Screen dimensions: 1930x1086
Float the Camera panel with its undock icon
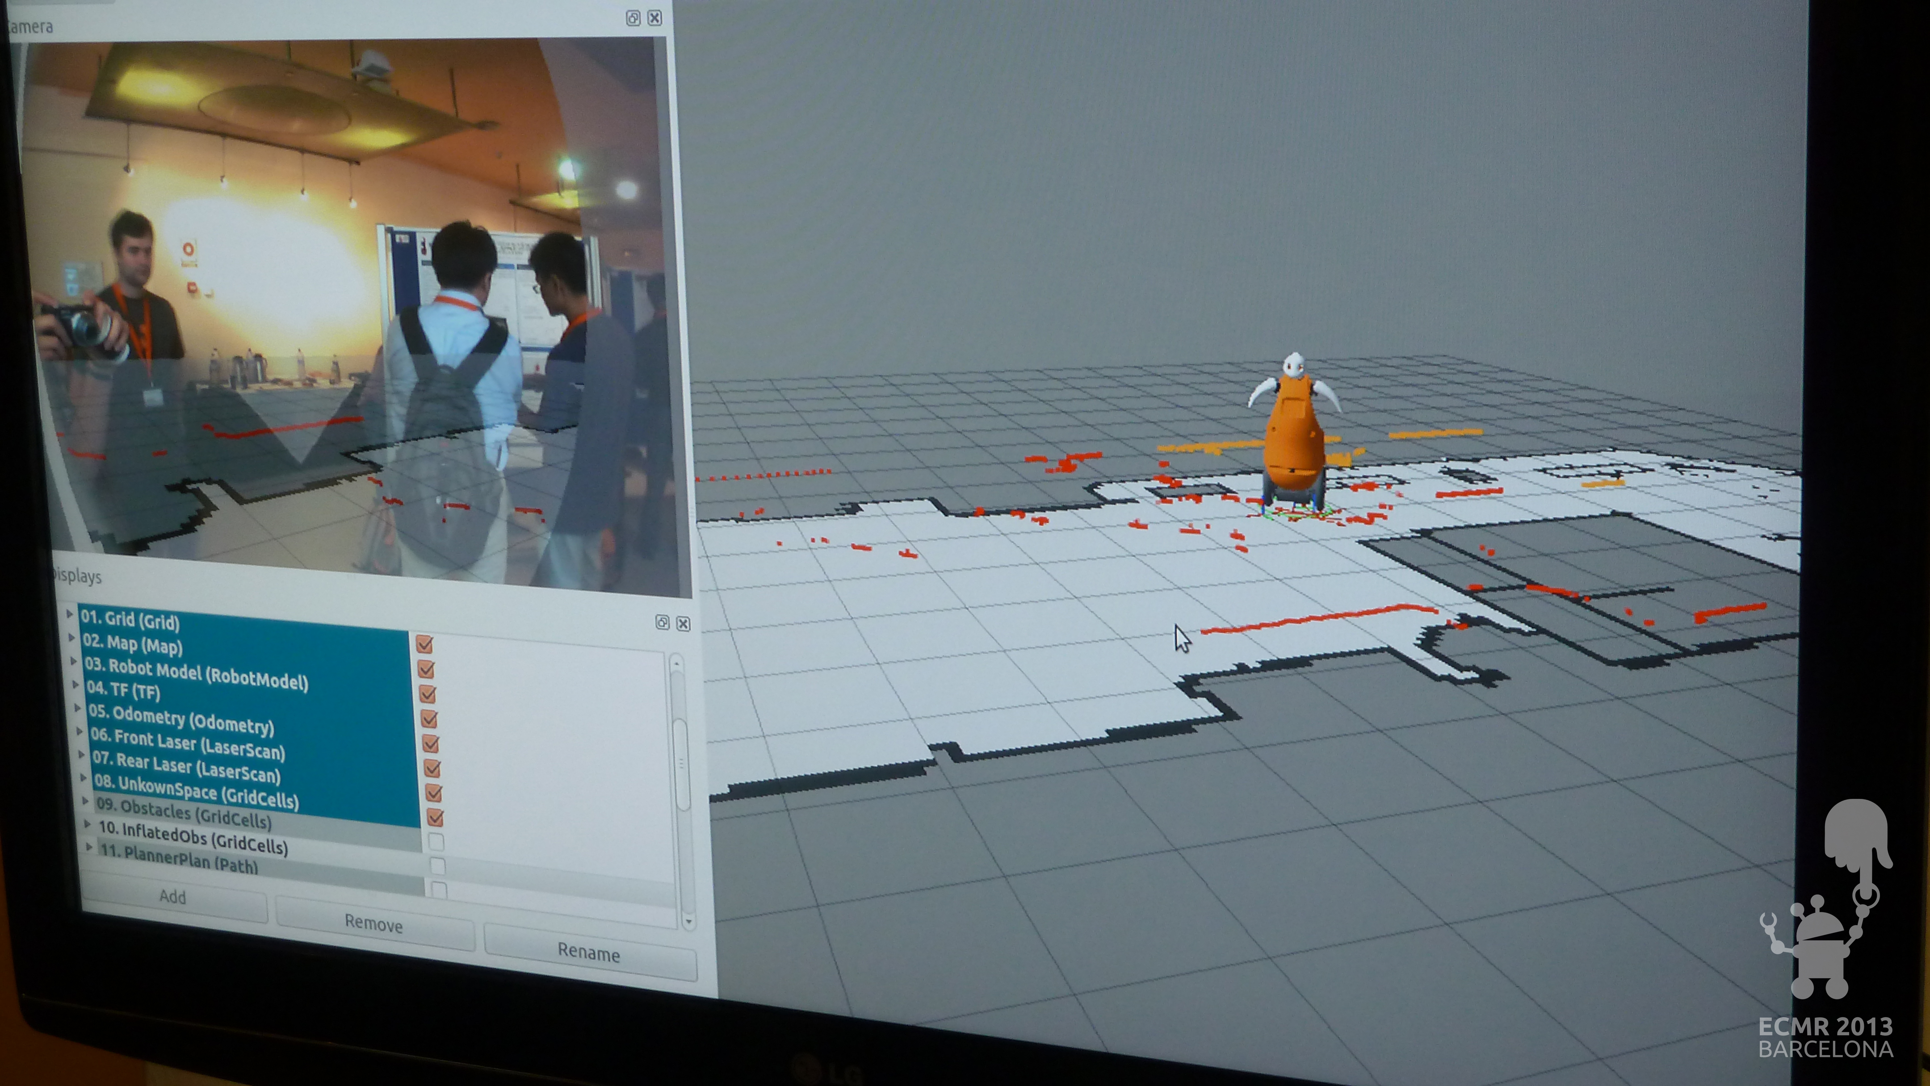pyautogui.click(x=633, y=18)
